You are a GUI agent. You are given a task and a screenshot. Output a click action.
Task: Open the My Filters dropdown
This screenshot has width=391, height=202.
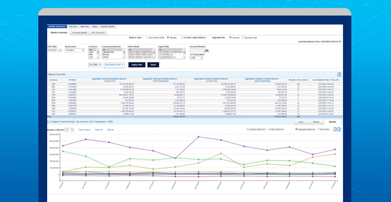point(95,65)
